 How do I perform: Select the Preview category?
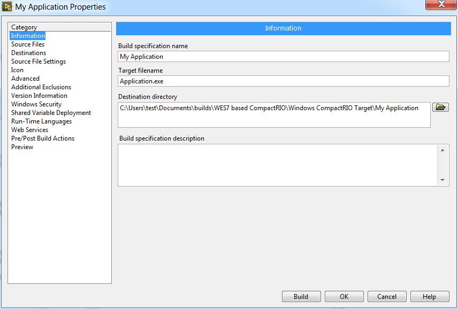[x=22, y=147]
